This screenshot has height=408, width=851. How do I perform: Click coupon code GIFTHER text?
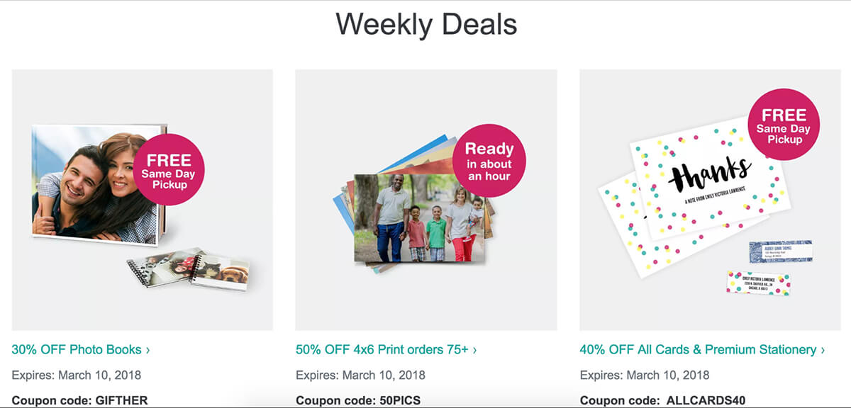[x=121, y=400]
